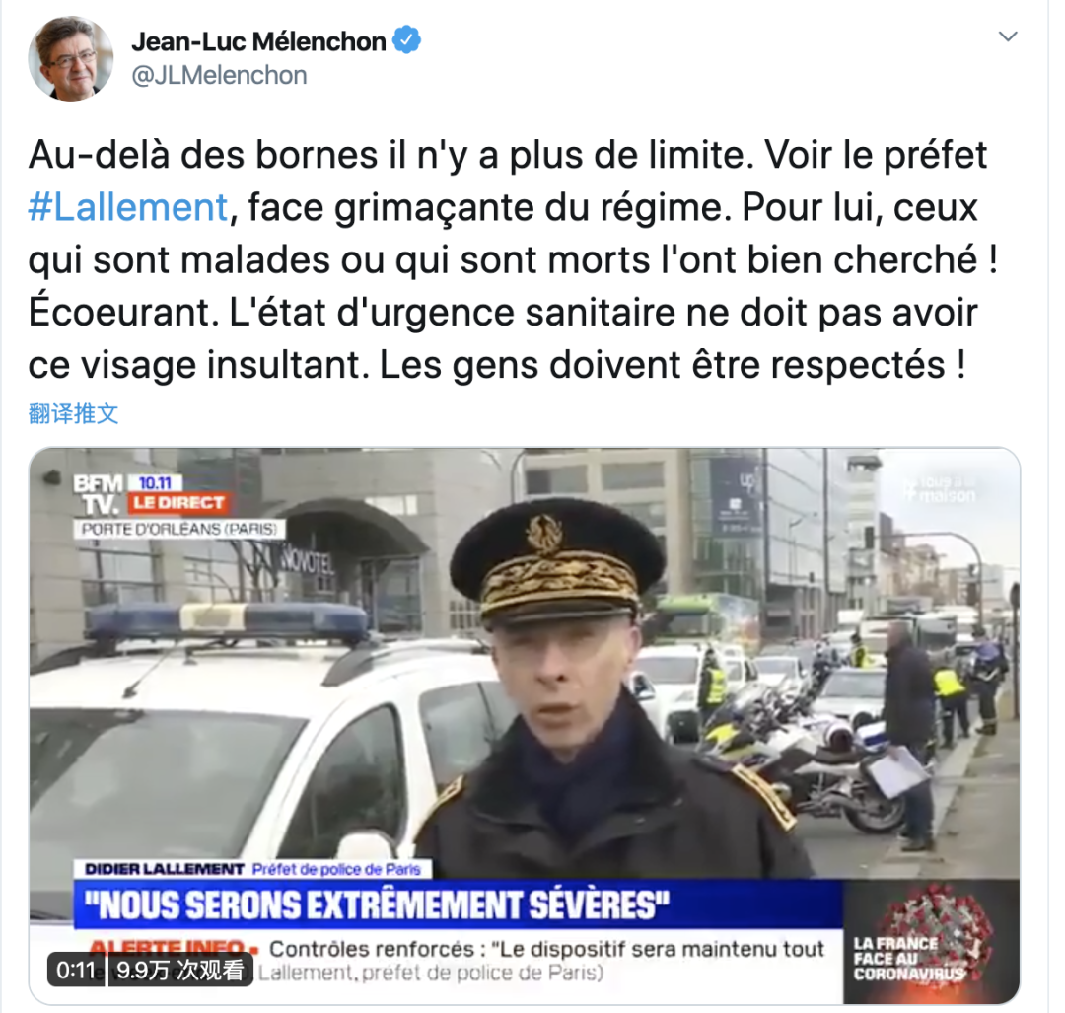This screenshot has height=1013, width=1065.
Task: Open the @JLMelenchon handle
Action: (219, 75)
